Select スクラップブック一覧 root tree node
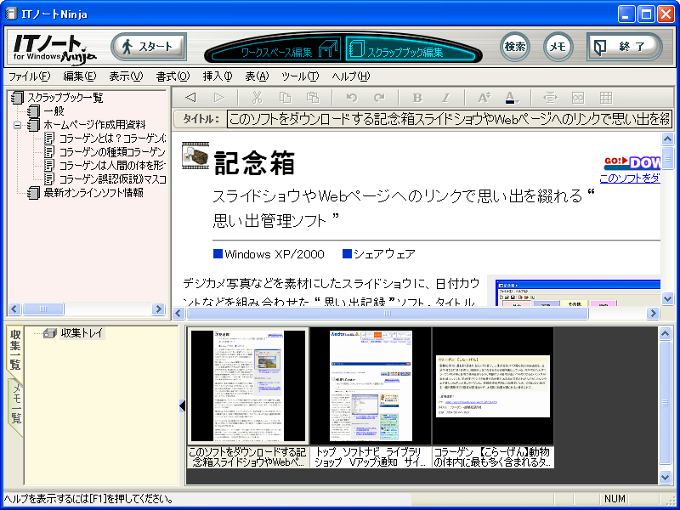This screenshot has height=510, width=680. [x=65, y=98]
